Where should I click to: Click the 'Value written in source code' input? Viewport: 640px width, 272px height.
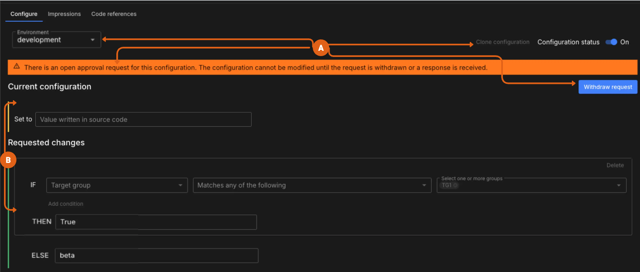143,119
